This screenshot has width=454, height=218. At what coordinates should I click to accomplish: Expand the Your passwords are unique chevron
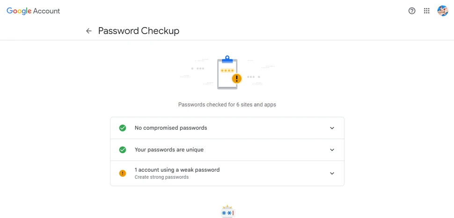(332, 150)
